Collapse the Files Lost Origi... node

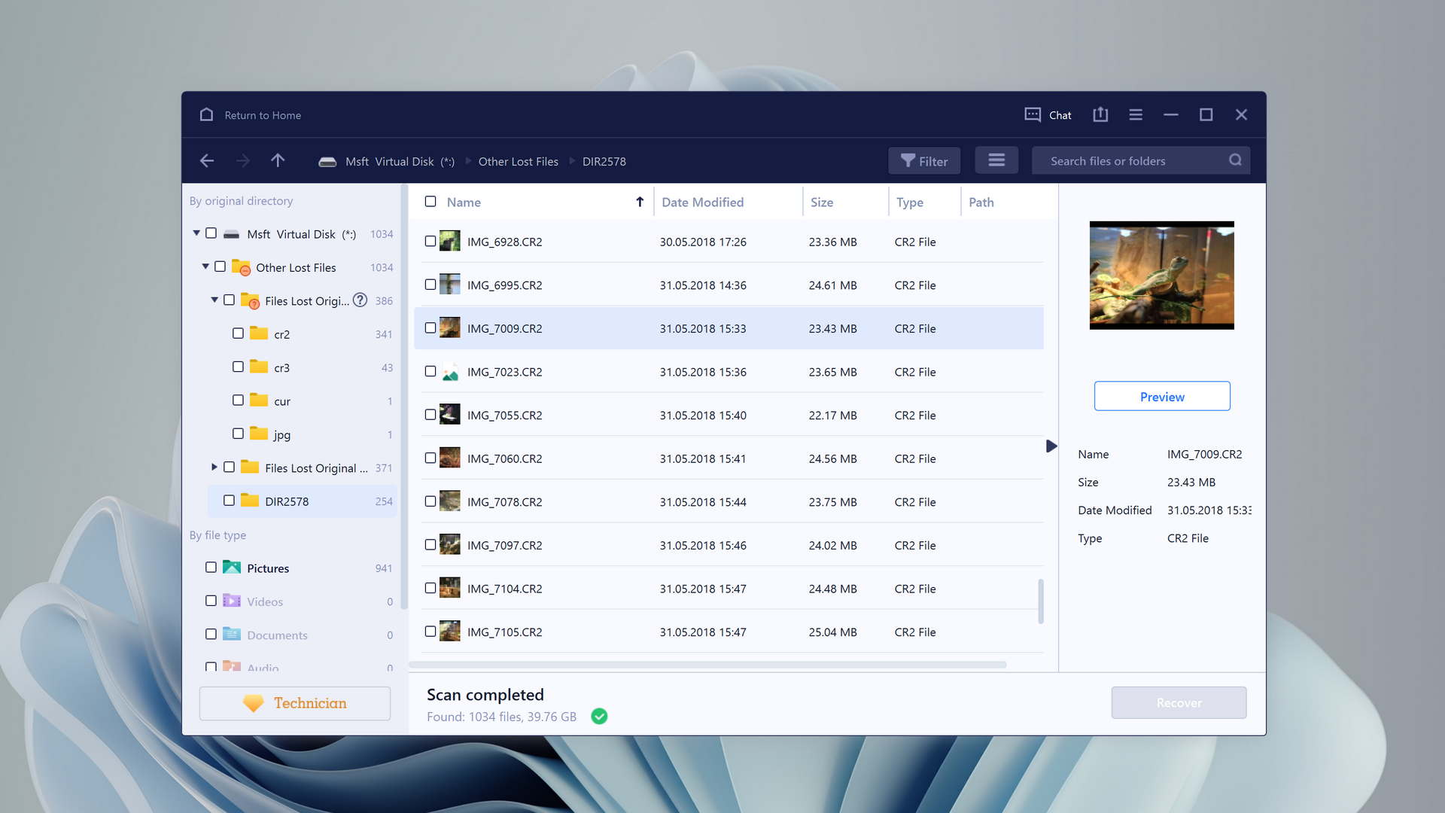pyautogui.click(x=214, y=300)
